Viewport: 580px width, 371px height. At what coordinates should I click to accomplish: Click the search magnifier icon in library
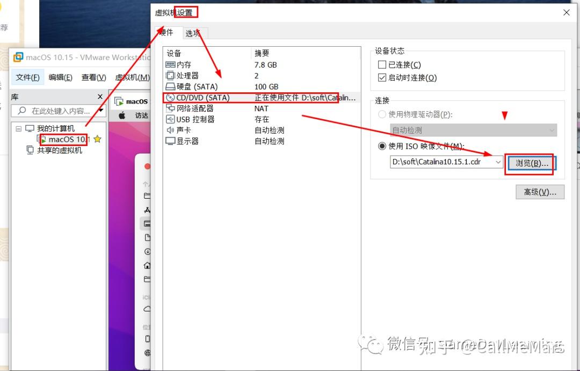pos(22,111)
